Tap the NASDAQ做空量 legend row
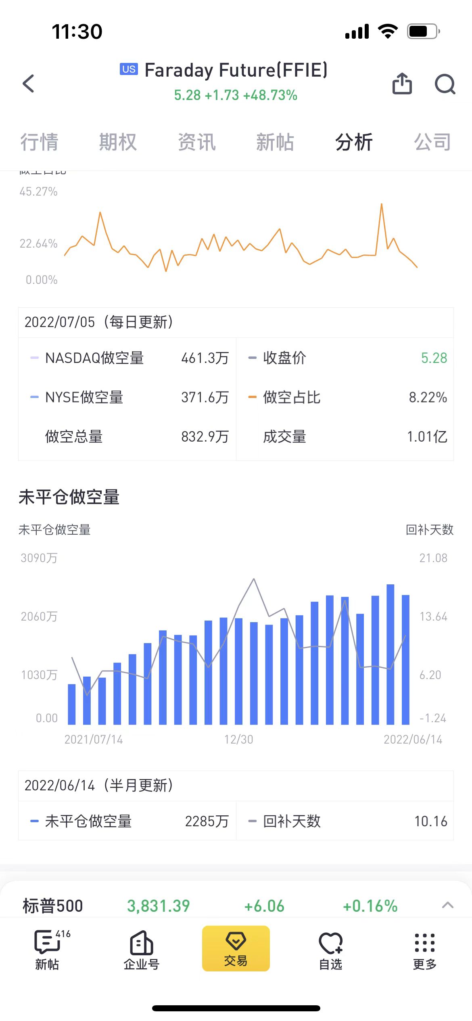The height and width of the screenshot is (1021, 472). click(127, 358)
